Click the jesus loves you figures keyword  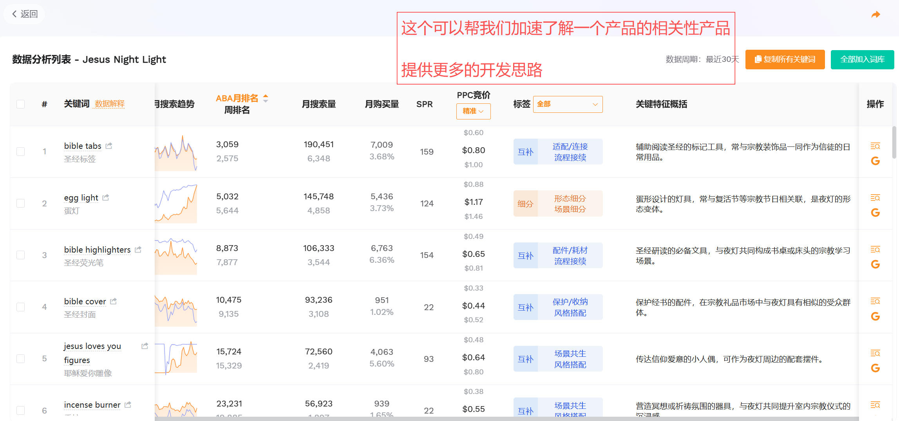click(92, 353)
